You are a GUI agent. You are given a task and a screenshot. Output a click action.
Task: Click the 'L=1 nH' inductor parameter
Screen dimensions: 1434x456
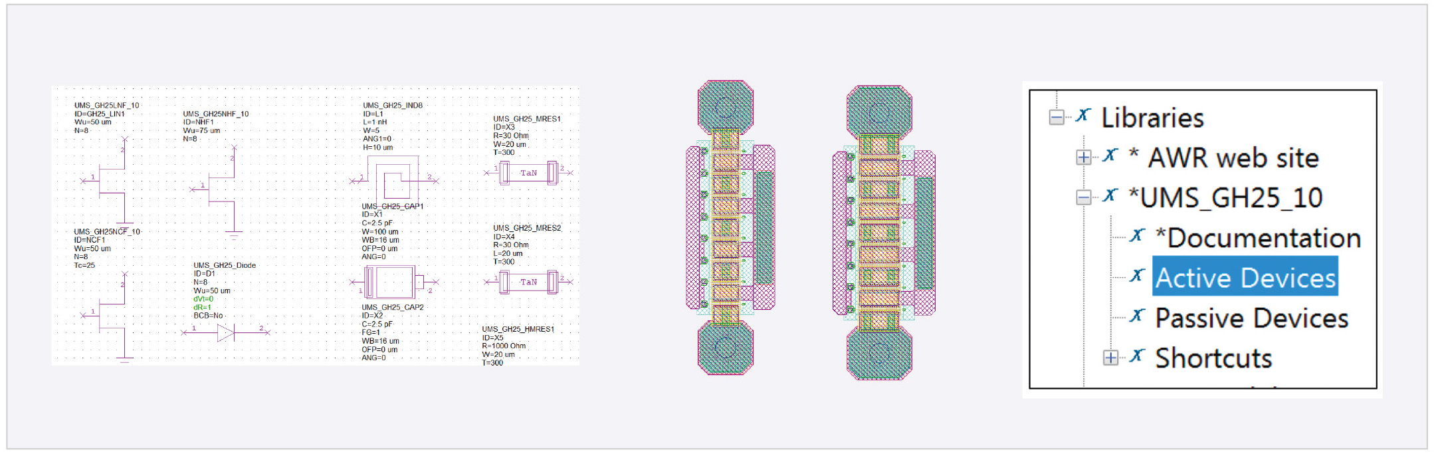click(x=375, y=122)
